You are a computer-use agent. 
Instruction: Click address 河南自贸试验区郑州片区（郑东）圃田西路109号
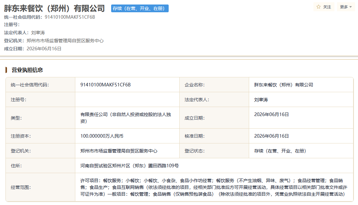[130, 166]
